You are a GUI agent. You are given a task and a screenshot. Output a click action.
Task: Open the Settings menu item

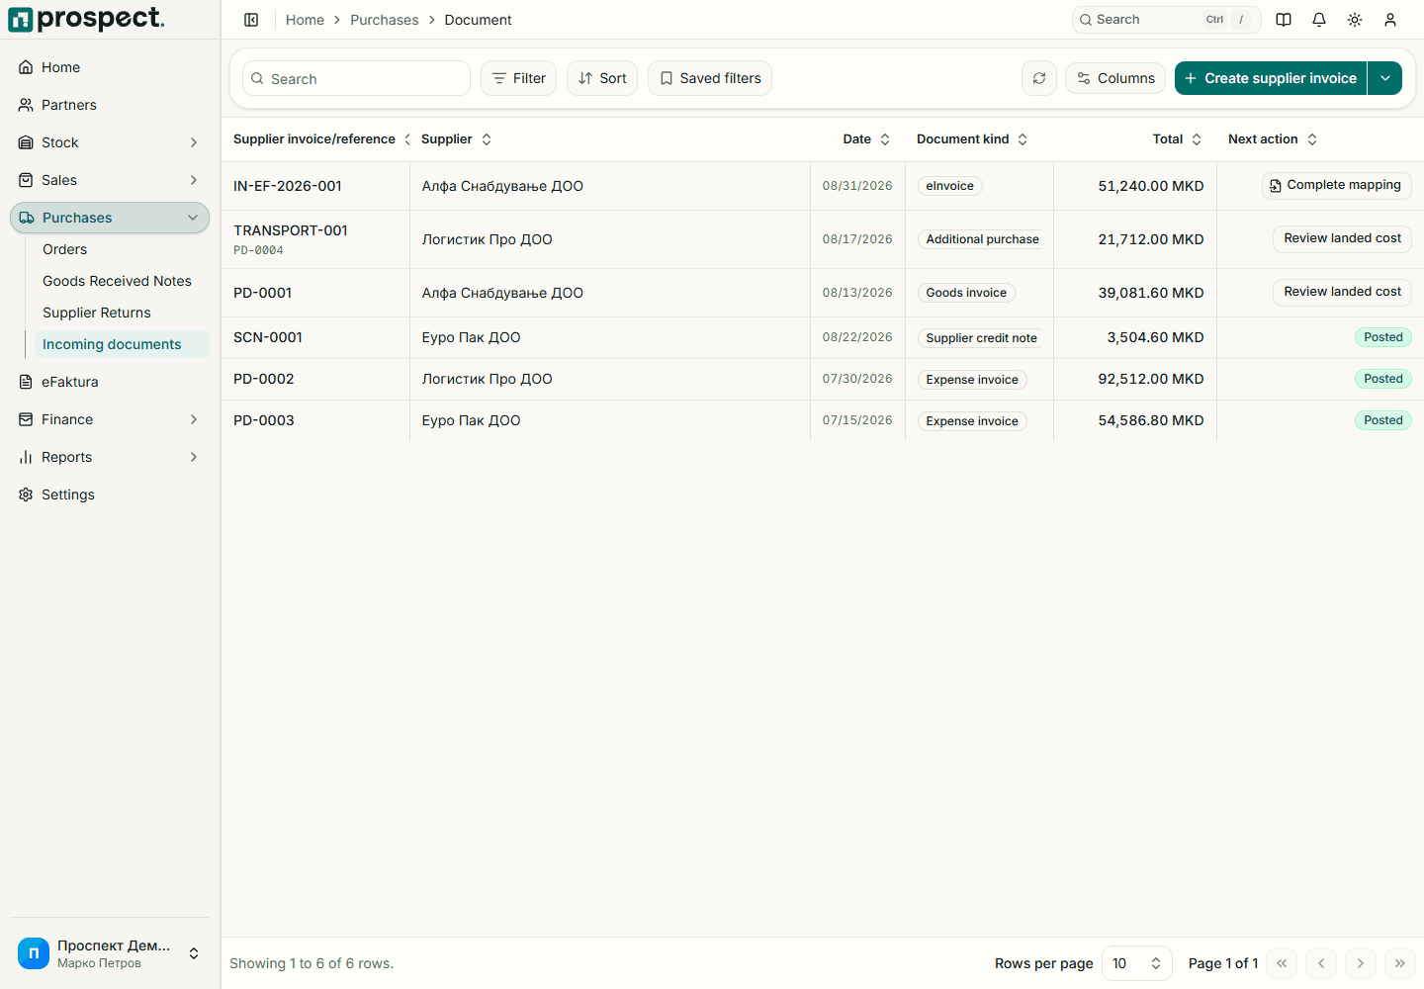(x=110, y=494)
